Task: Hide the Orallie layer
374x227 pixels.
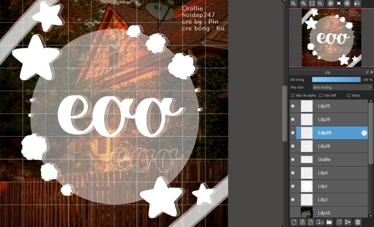Action: coord(293,160)
